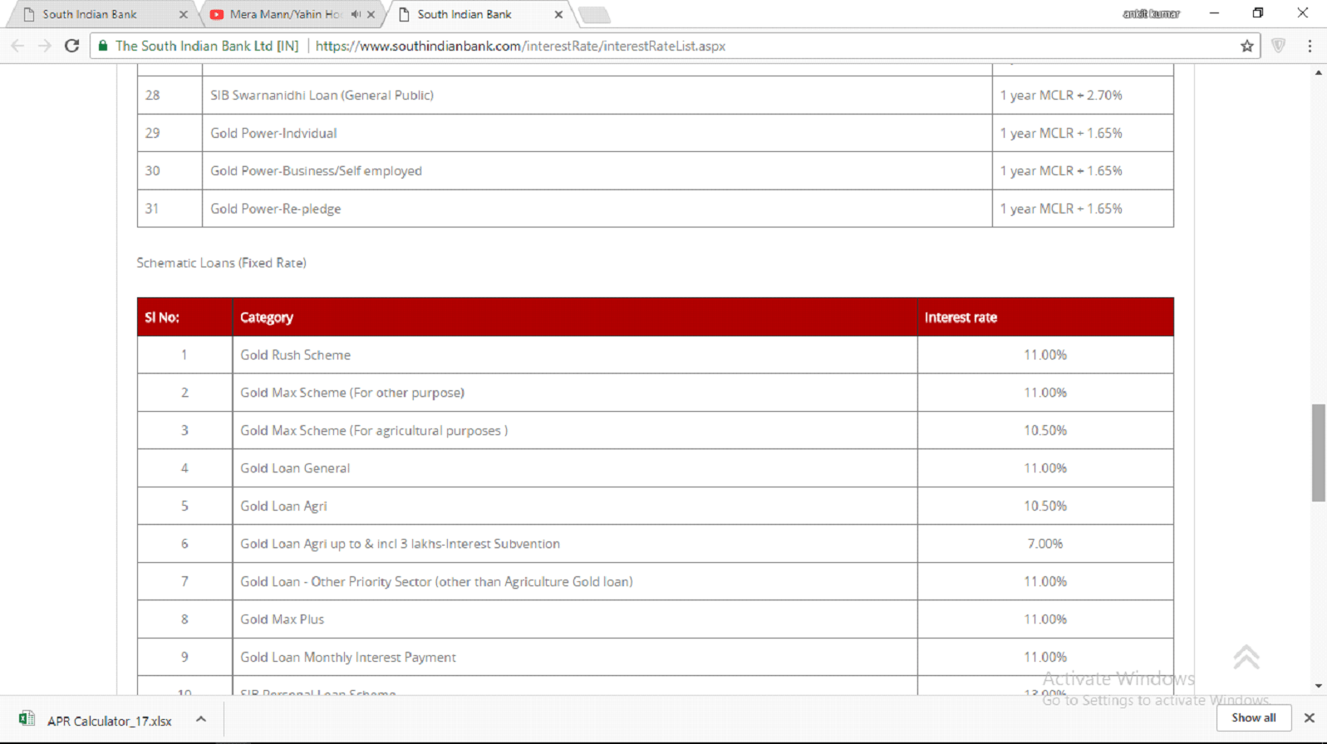Select 'Gold Loan Agri' row five text
The width and height of the screenshot is (1327, 744).
283,506
